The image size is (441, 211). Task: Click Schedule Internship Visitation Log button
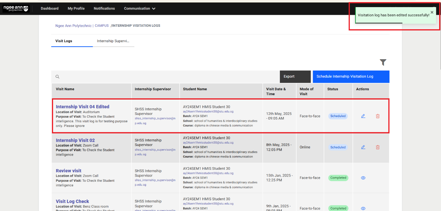[x=351, y=77]
